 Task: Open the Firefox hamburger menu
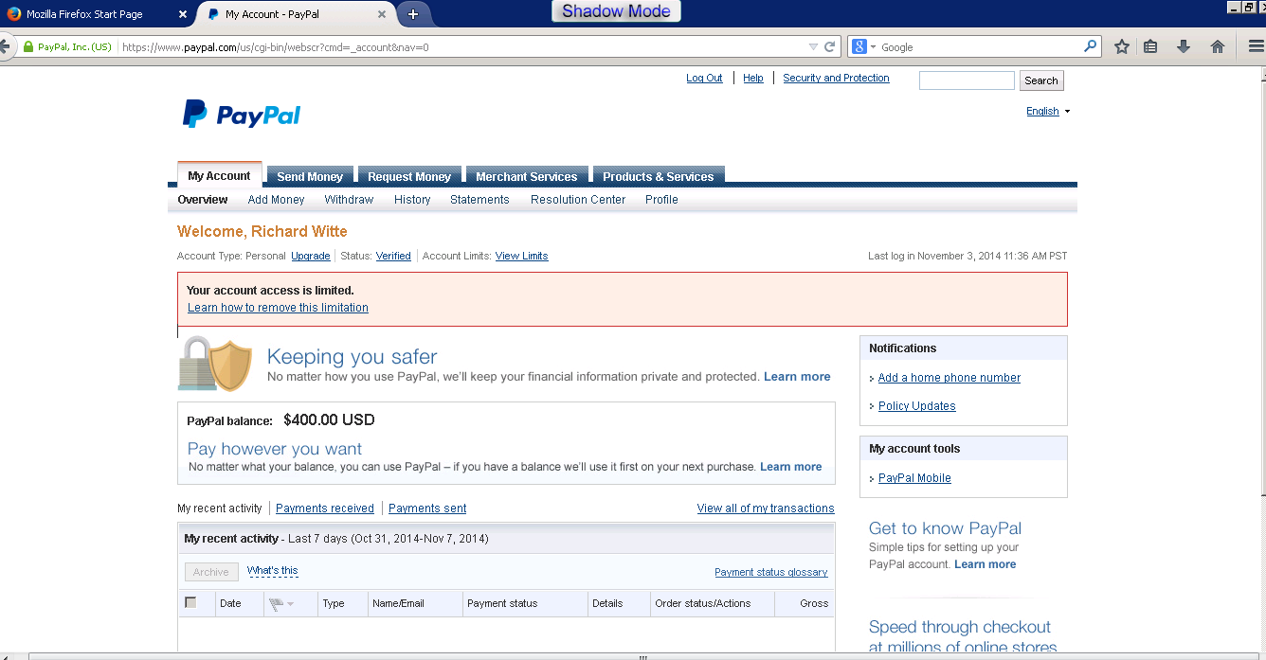1257,46
